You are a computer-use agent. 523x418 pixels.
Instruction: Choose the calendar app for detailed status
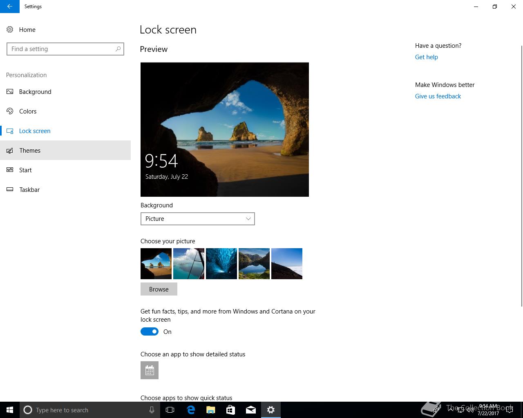(x=150, y=370)
